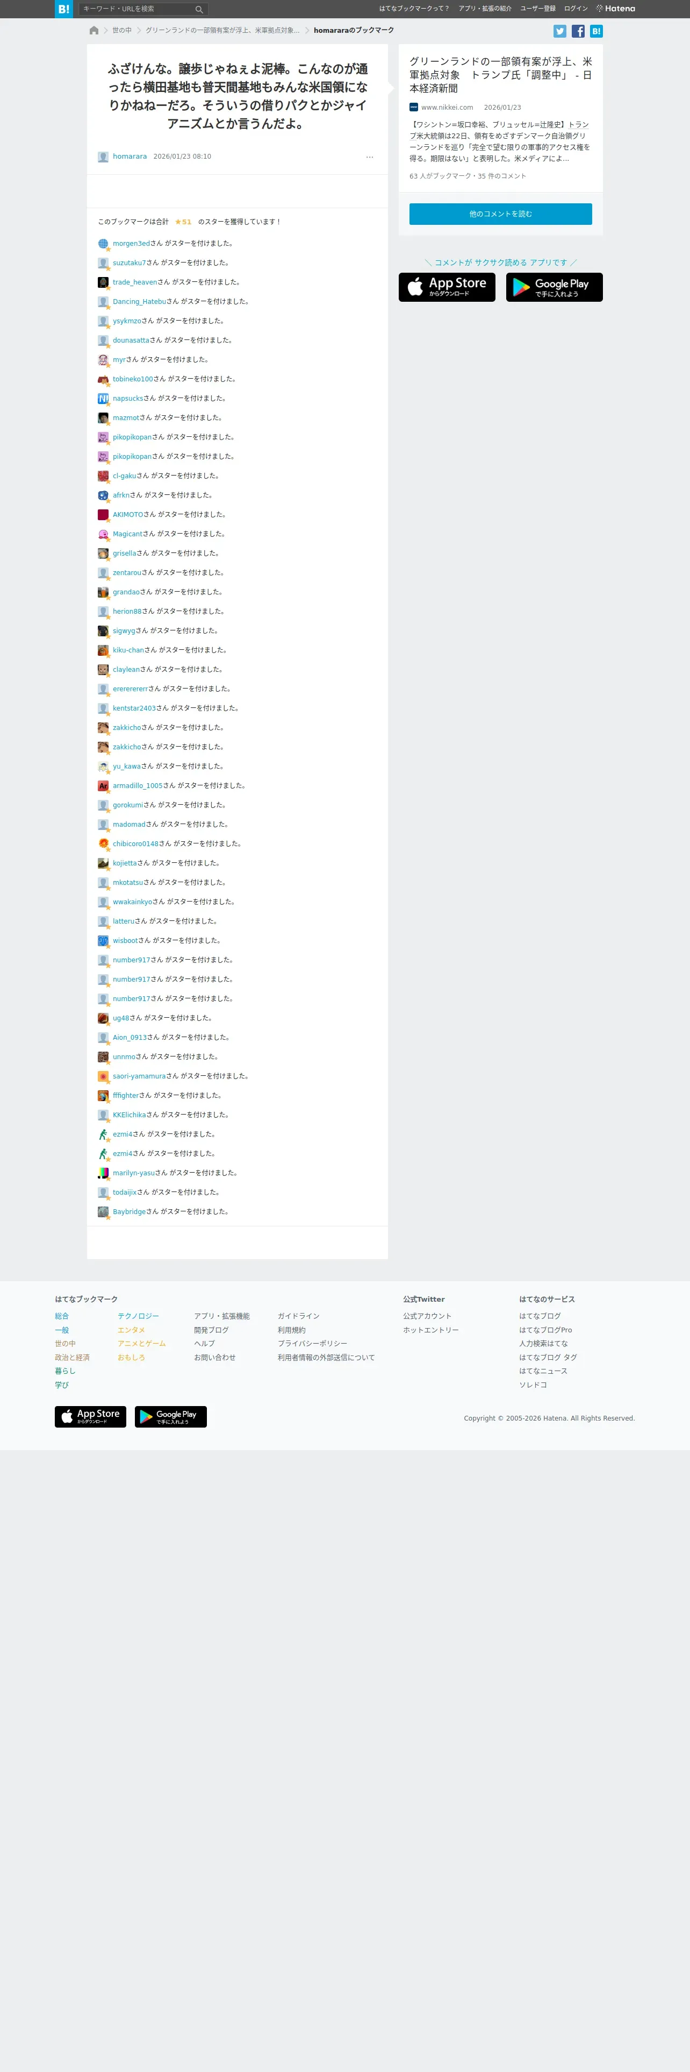Open KKElichika's profile link

pyautogui.click(x=130, y=1115)
